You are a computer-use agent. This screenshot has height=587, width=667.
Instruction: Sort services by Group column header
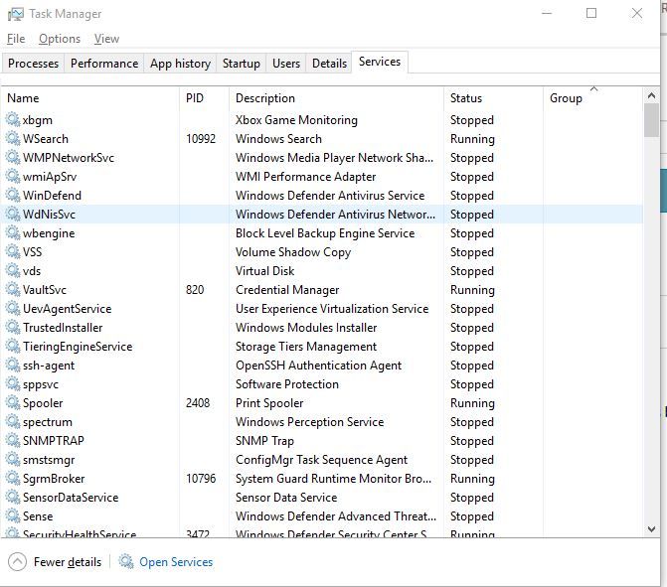(x=593, y=98)
